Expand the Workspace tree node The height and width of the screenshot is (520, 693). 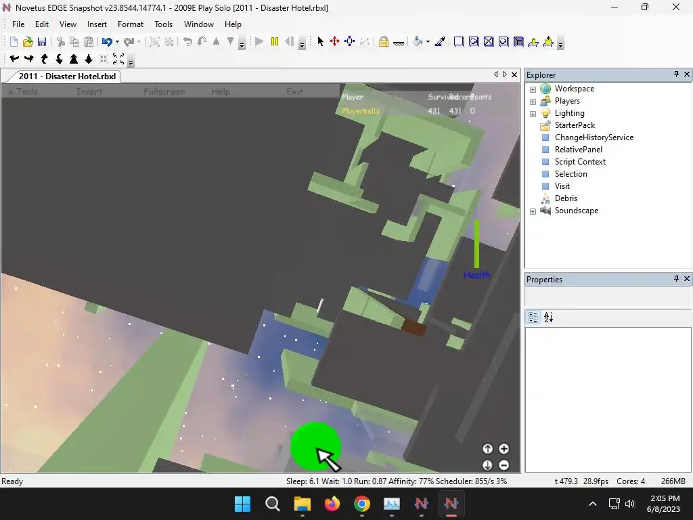point(533,89)
